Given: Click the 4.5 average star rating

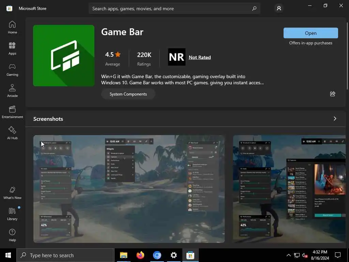Looking at the screenshot, I should [112, 59].
